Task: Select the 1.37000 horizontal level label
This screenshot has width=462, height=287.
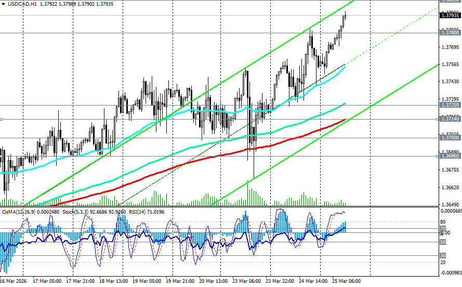Action: pos(450,138)
